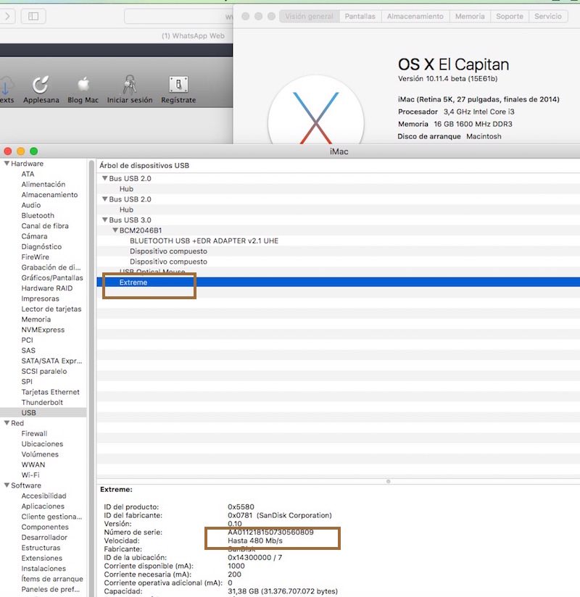Select Accesibilidad under Software
This screenshot has height=597, width=580.
pos(43,496)
